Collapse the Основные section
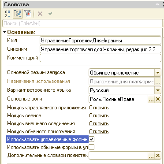Image resolution: width=164 pixels, height=164 pixels. pos(5,32)
